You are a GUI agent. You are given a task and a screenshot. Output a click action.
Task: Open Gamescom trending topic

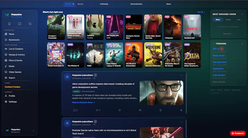[x=218, y=68]
